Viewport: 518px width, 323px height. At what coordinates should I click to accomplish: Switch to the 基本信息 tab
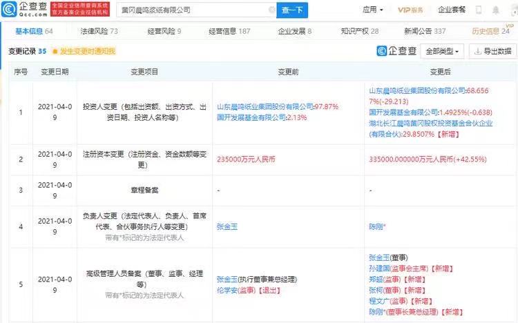(34, 31)
